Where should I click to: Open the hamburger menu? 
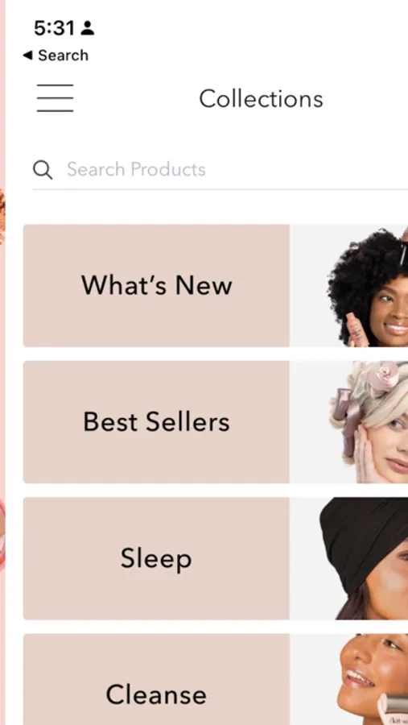click(55, 98)
